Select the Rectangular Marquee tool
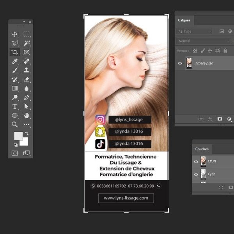The width and height of the screenshot is (234, 234). click(x=27, y=34)
